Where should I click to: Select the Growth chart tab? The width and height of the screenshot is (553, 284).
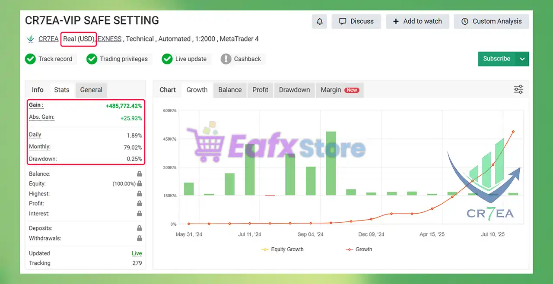point(197,90)
